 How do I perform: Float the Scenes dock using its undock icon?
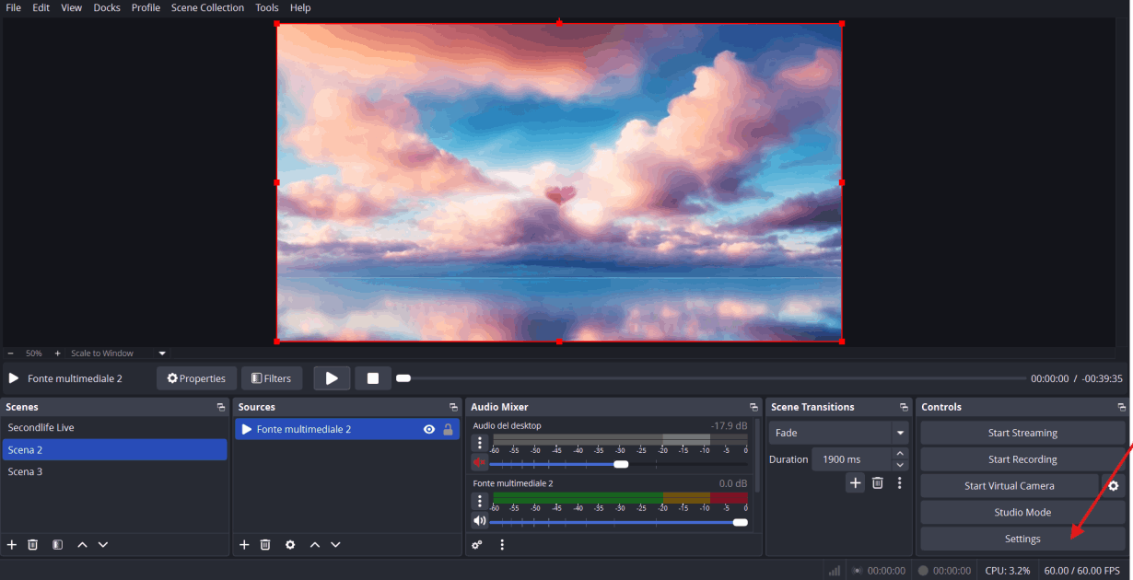(x=221, y=407)
